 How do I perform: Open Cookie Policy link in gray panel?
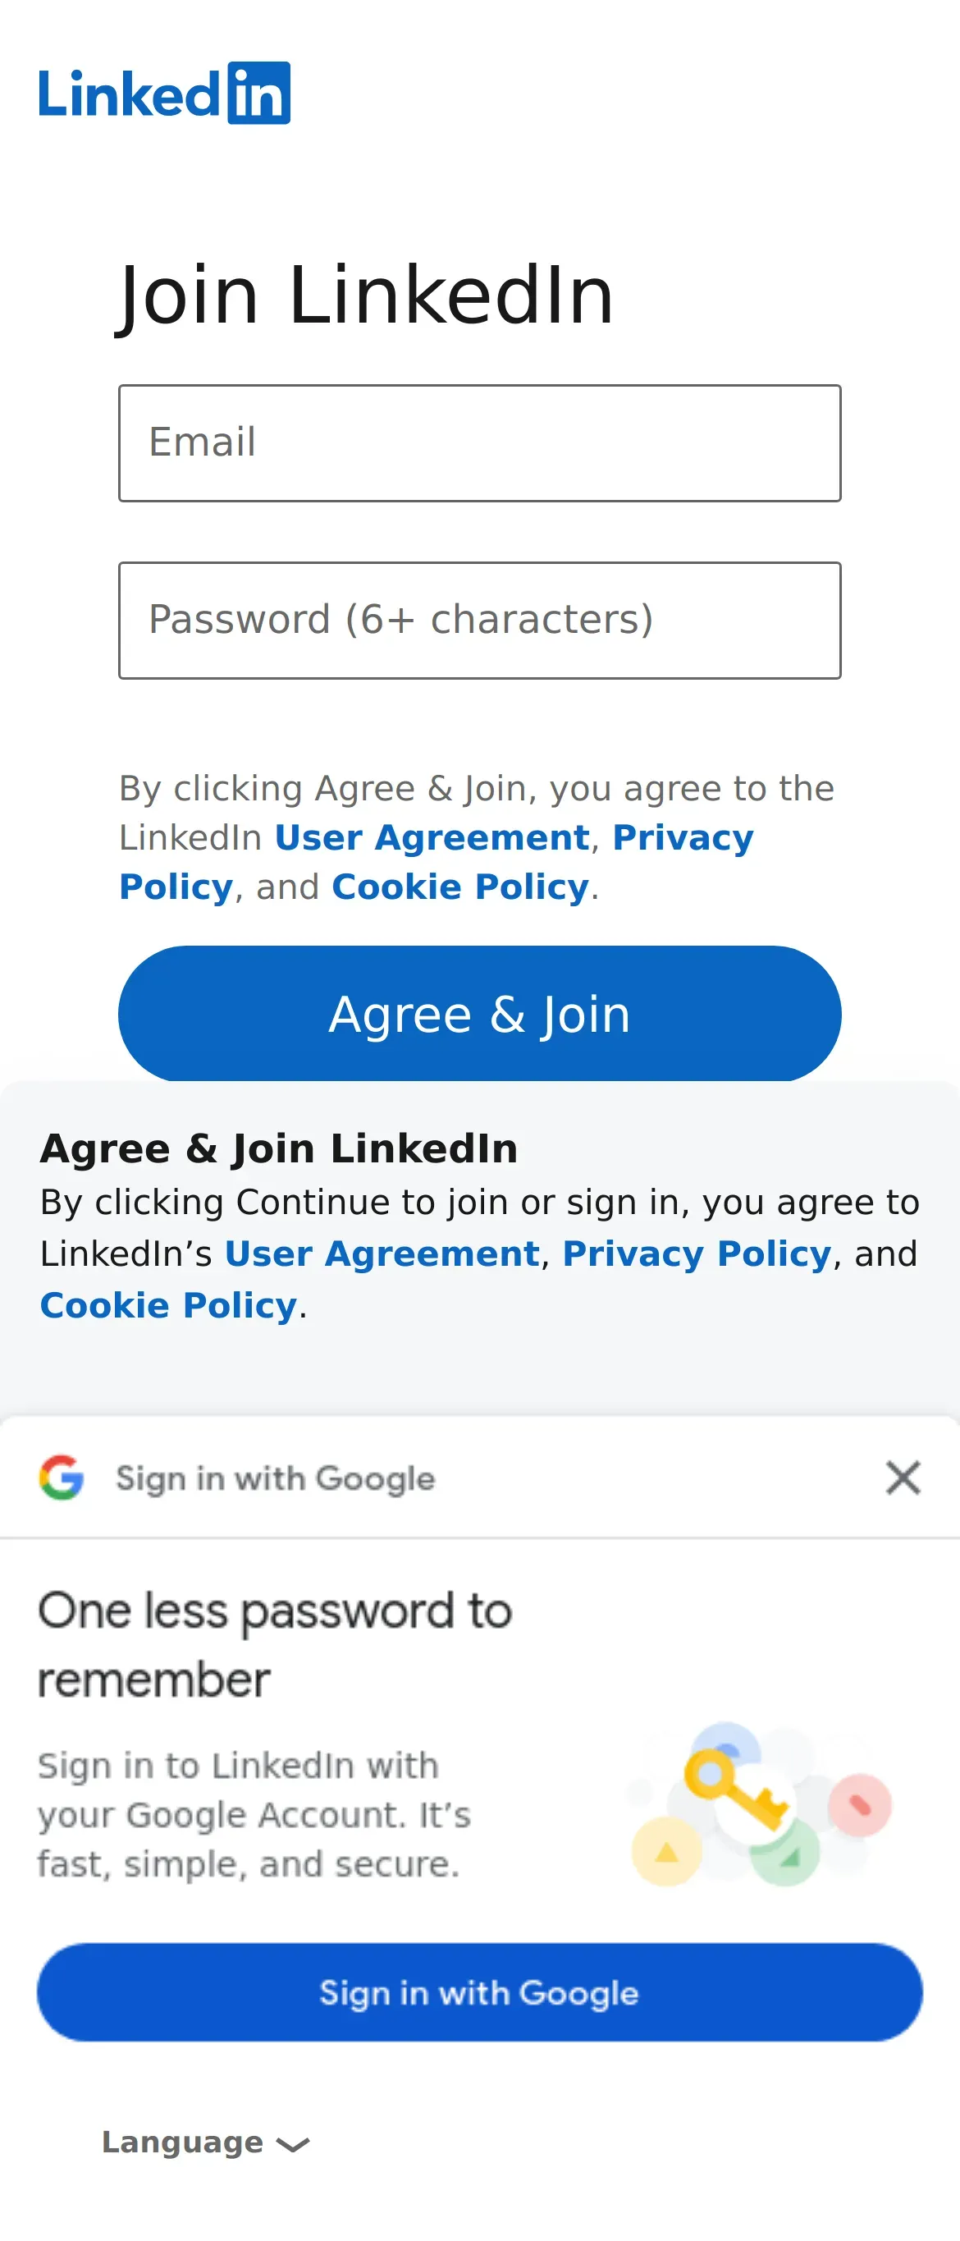click(x=169, y=1306)
